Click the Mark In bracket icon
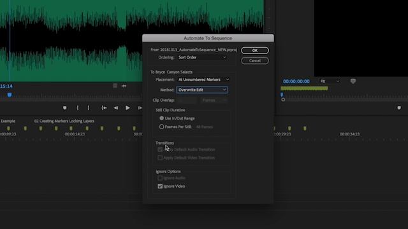 point(78,108)
